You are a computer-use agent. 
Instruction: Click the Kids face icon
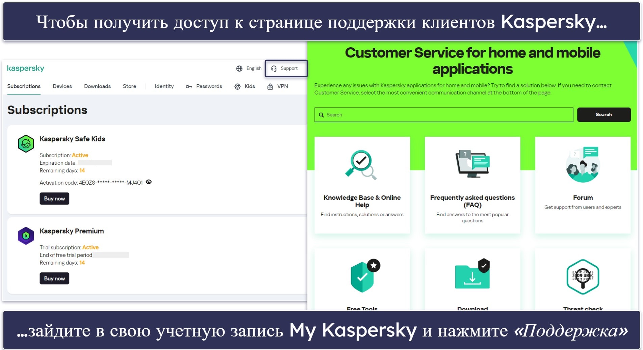(237, 86)
